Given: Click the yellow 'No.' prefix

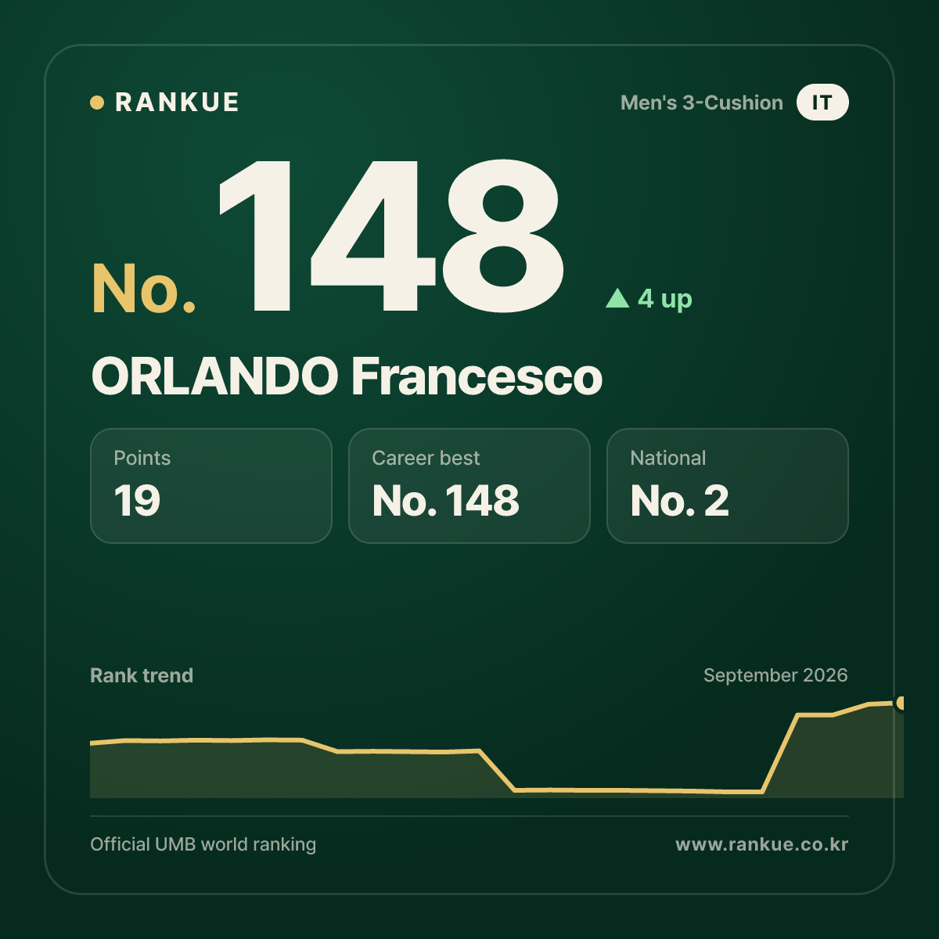Looking at the screenshot, I should [x=144, y=289].
